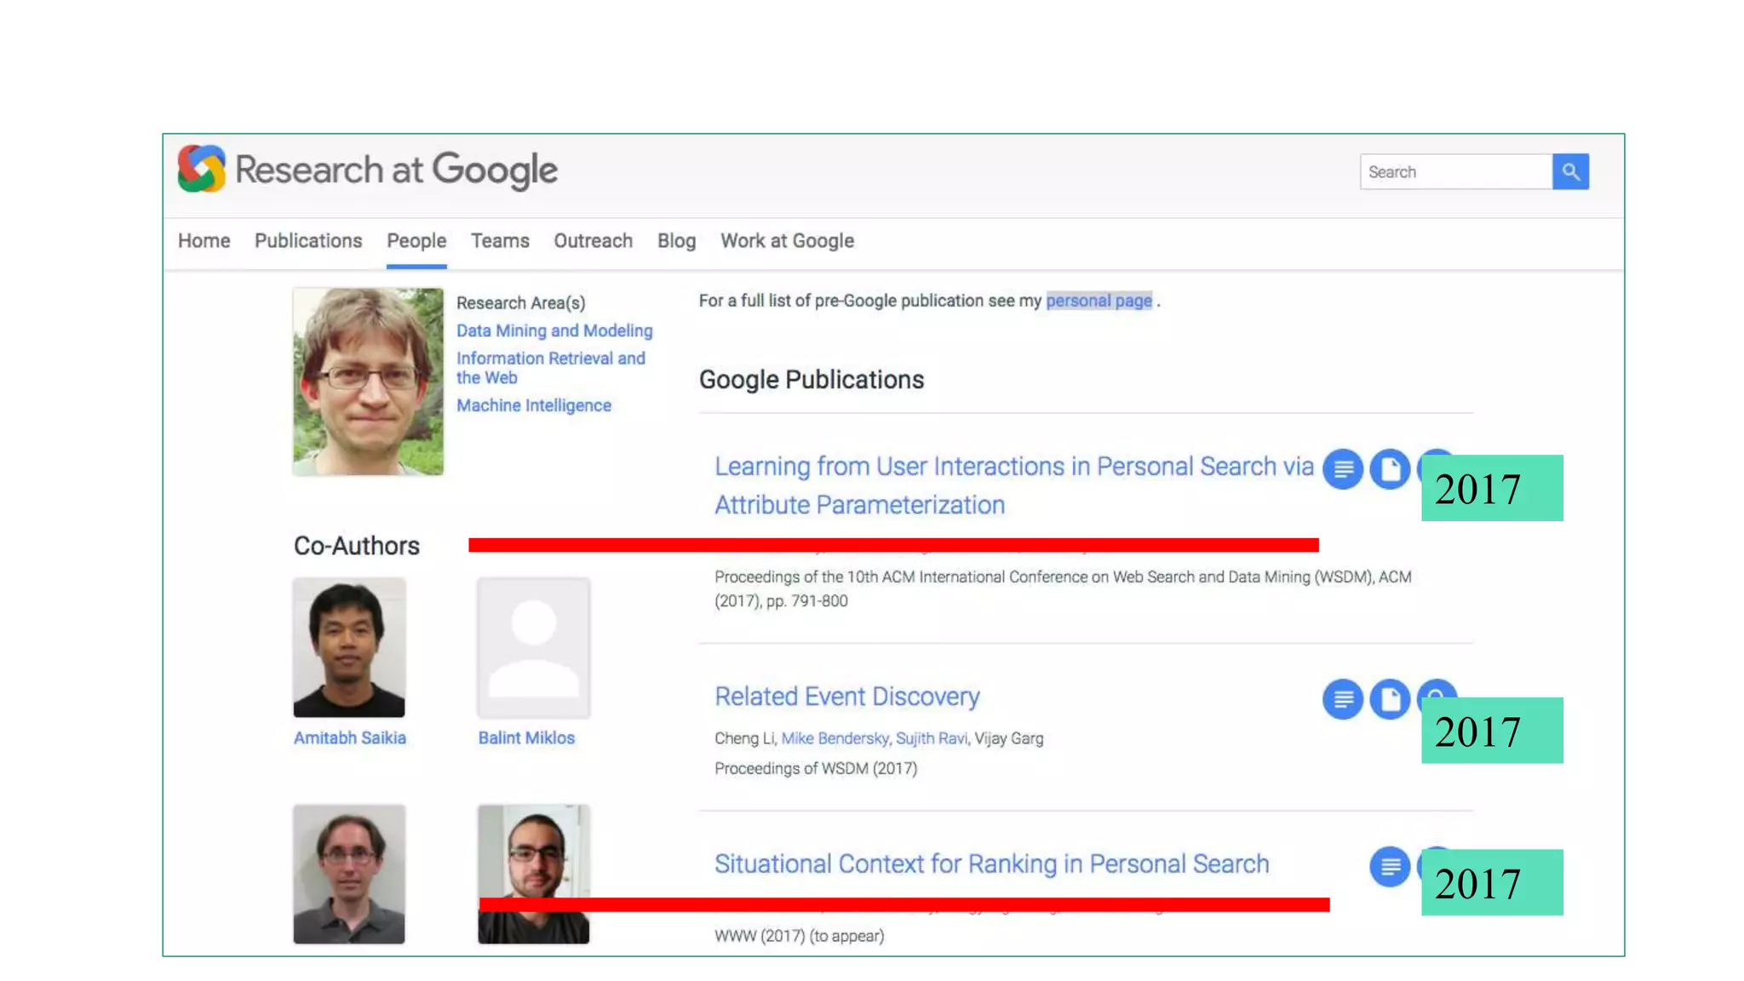Navigate to the Teams section
The image size is (1744, 981).
500,241
